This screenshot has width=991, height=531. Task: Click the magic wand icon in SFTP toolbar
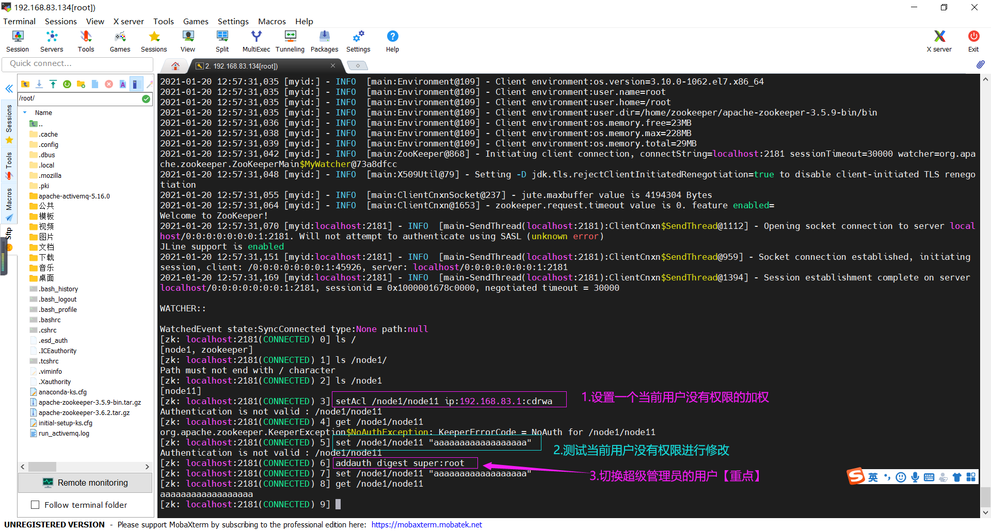pyautogui.click(x=150, y=84)
